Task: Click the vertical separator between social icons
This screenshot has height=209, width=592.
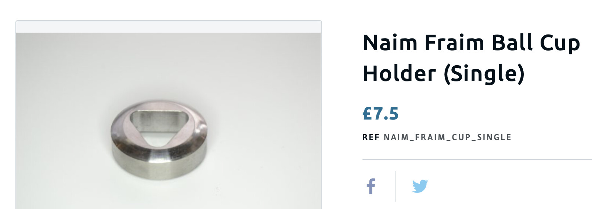Action: click(395, 186)
